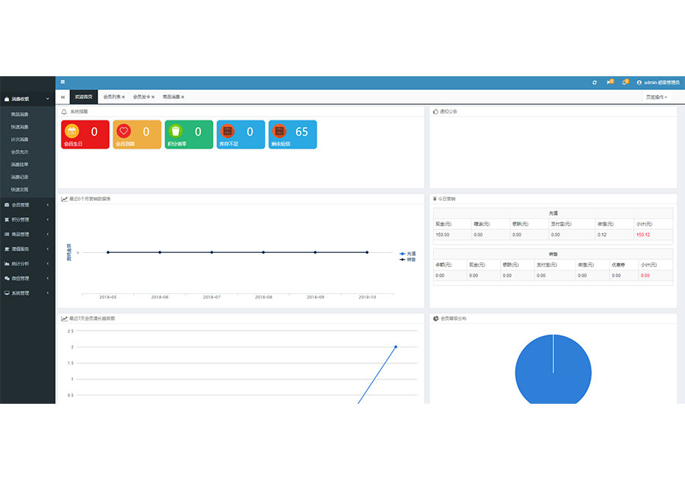Open 消费记录 in the sidebar
This screenshot has width=685, height=480.
point(20,177)
